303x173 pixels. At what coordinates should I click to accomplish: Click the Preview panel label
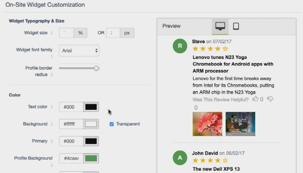(172, 26)
